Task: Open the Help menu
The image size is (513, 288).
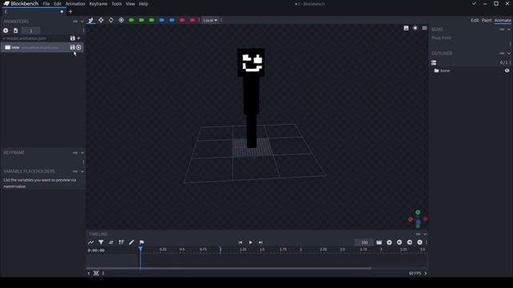Action: click(x=143, y=4)
